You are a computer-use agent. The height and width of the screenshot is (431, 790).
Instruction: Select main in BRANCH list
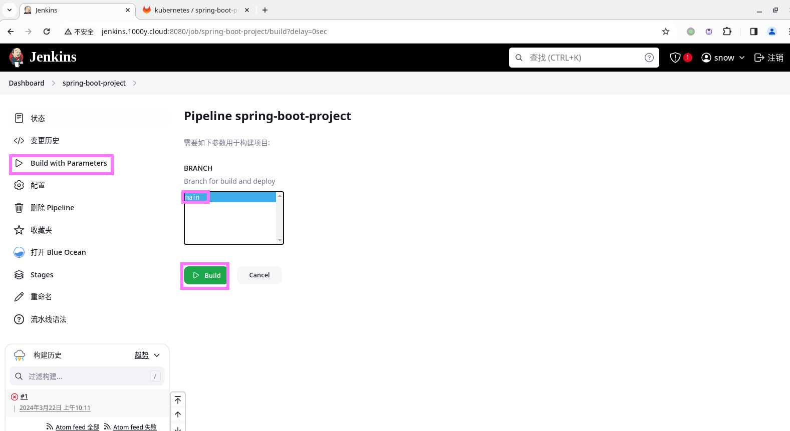(230, 197)
